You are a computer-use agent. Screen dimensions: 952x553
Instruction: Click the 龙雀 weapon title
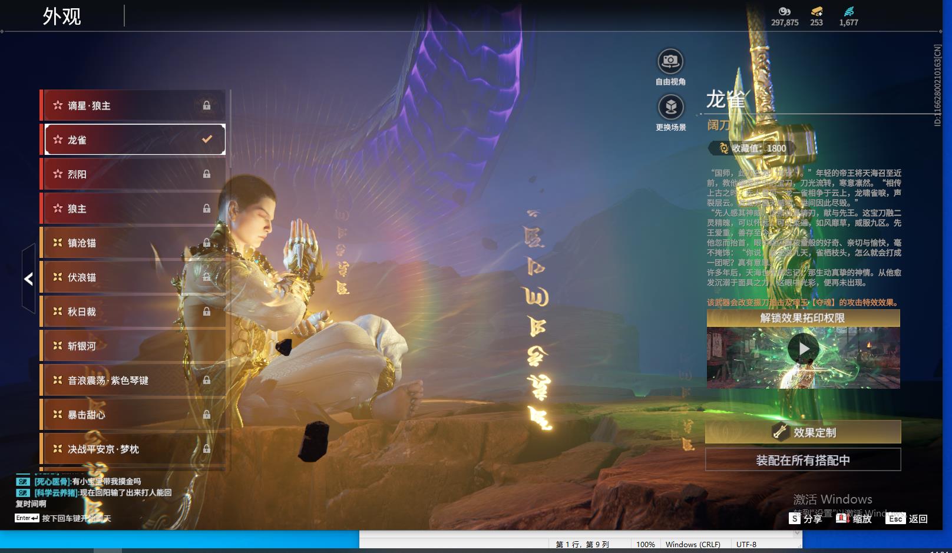click(x=726, y=100)
